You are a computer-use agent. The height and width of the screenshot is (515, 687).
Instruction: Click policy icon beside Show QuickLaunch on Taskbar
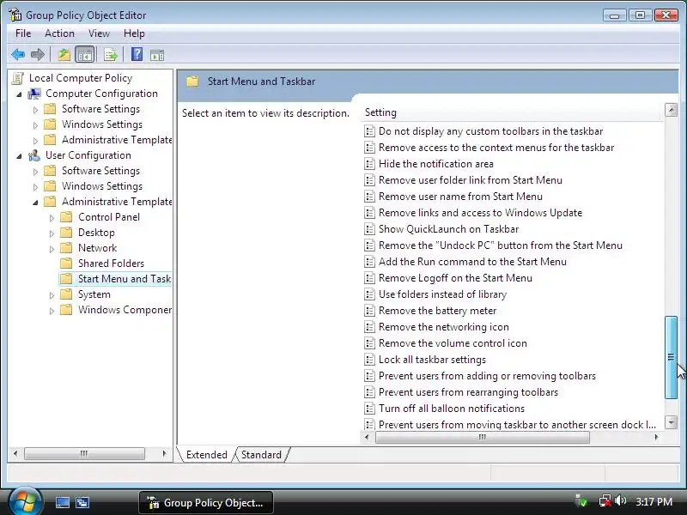tap(370, 229)
